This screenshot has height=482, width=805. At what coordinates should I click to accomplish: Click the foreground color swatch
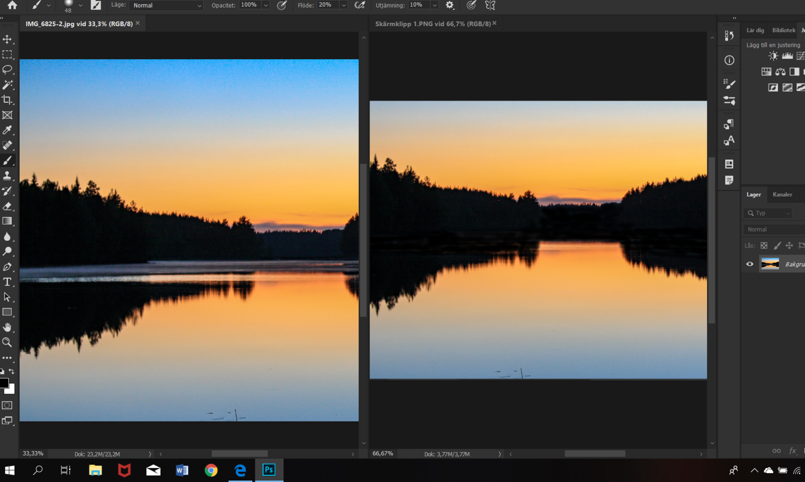[x=4, y=383]
